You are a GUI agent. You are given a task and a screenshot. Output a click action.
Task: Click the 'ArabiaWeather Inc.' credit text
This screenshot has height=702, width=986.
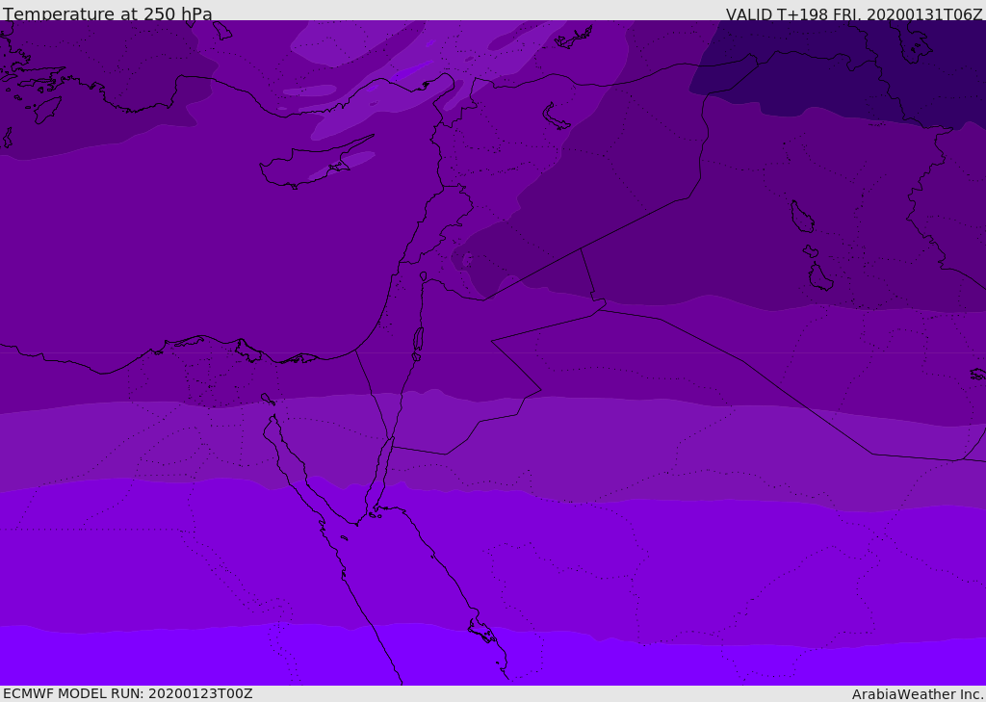918,694
